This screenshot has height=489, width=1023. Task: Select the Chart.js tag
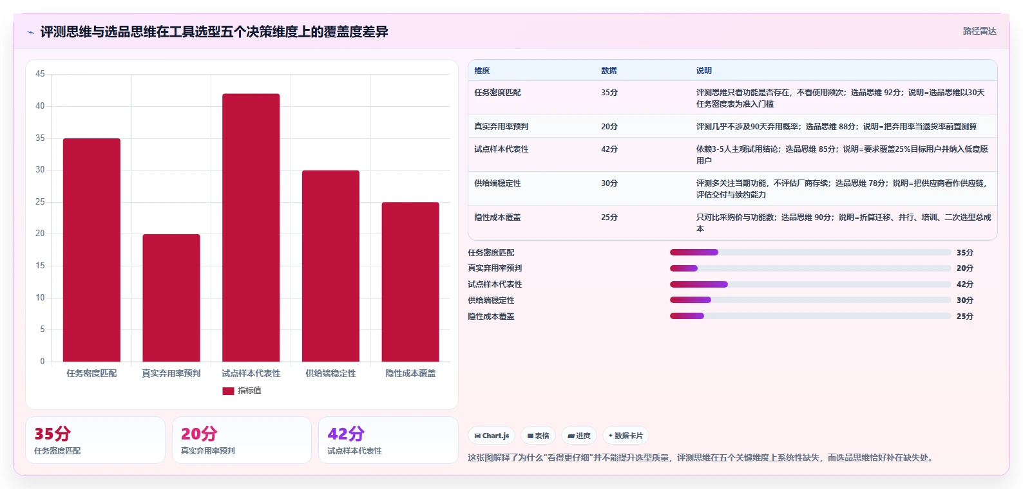(x=492, y=436)
